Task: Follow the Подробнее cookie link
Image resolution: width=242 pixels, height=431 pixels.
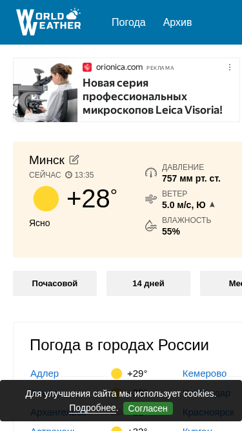Action: tap(92, 408)
